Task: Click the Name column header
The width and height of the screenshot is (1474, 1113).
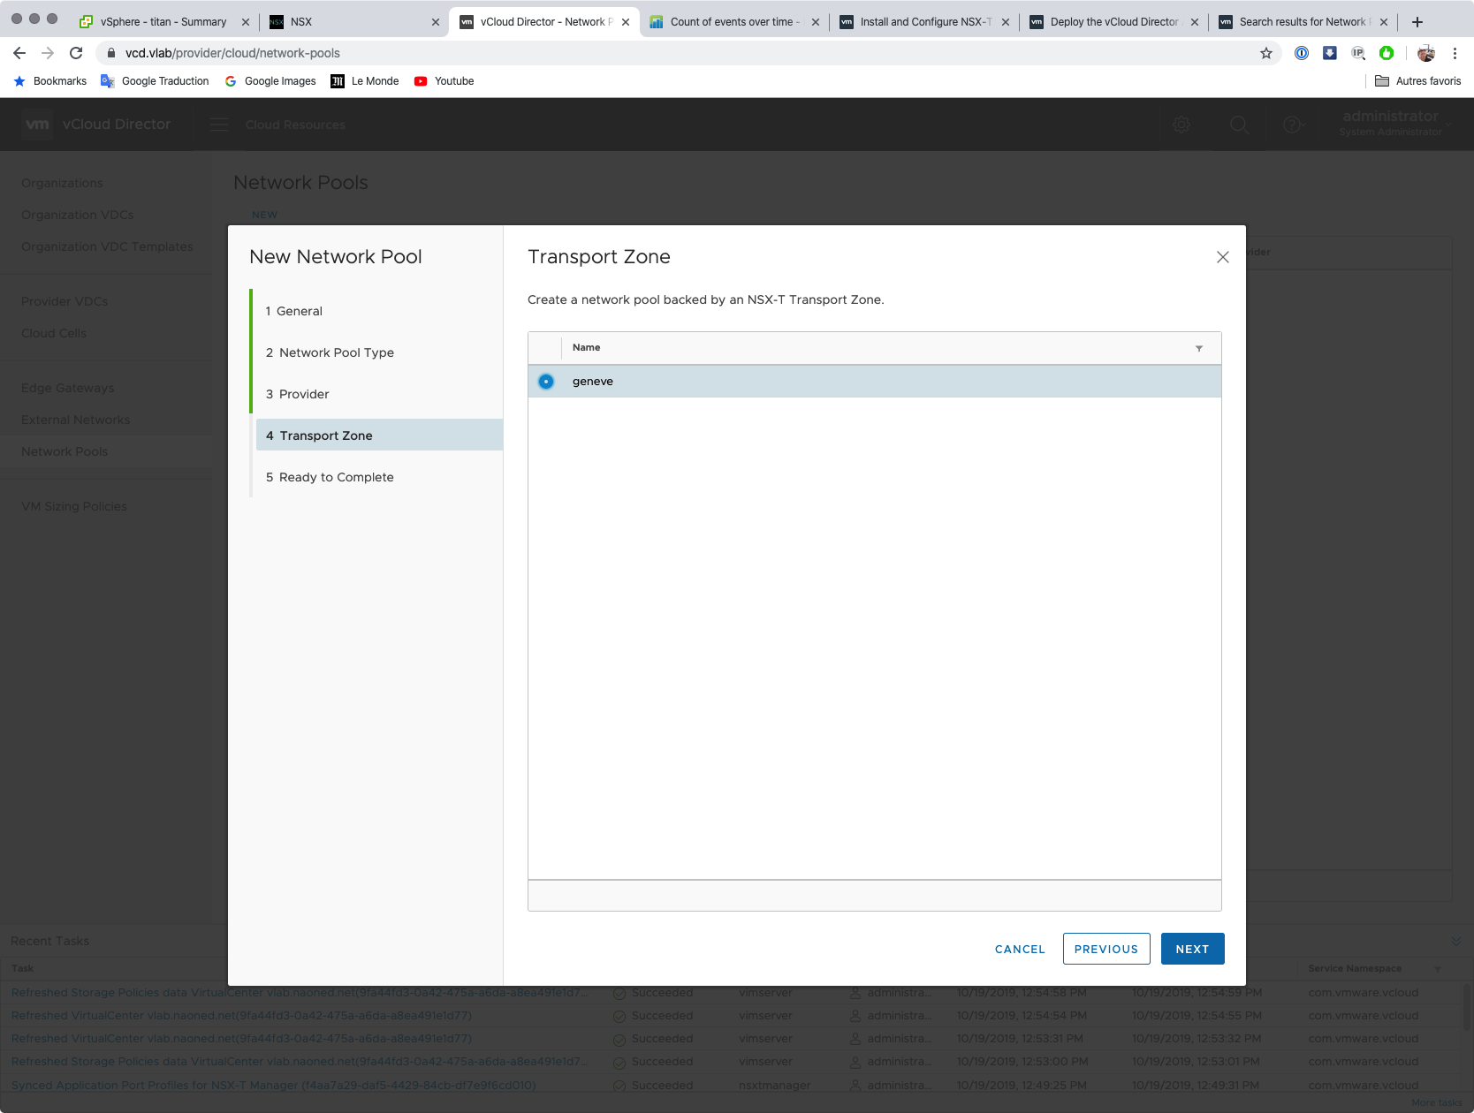Action: pos(587,348)
